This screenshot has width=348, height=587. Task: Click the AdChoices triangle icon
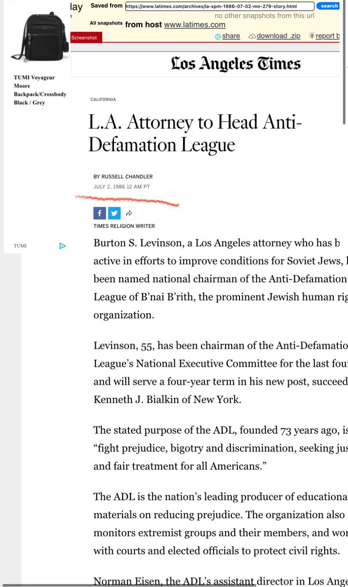pyautogui.click(x=63, y=246)
